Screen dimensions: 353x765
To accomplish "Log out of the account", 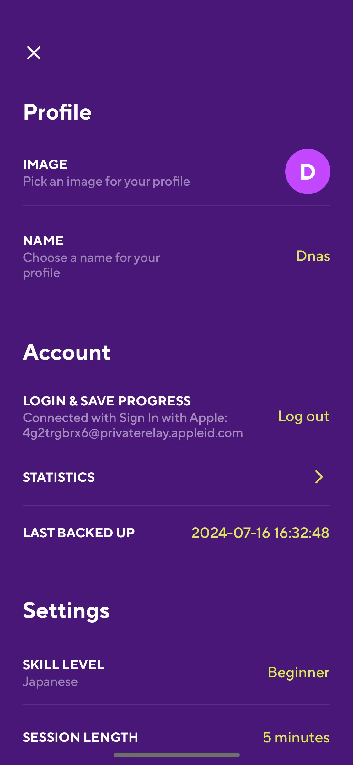I will [x=303, y=417].
